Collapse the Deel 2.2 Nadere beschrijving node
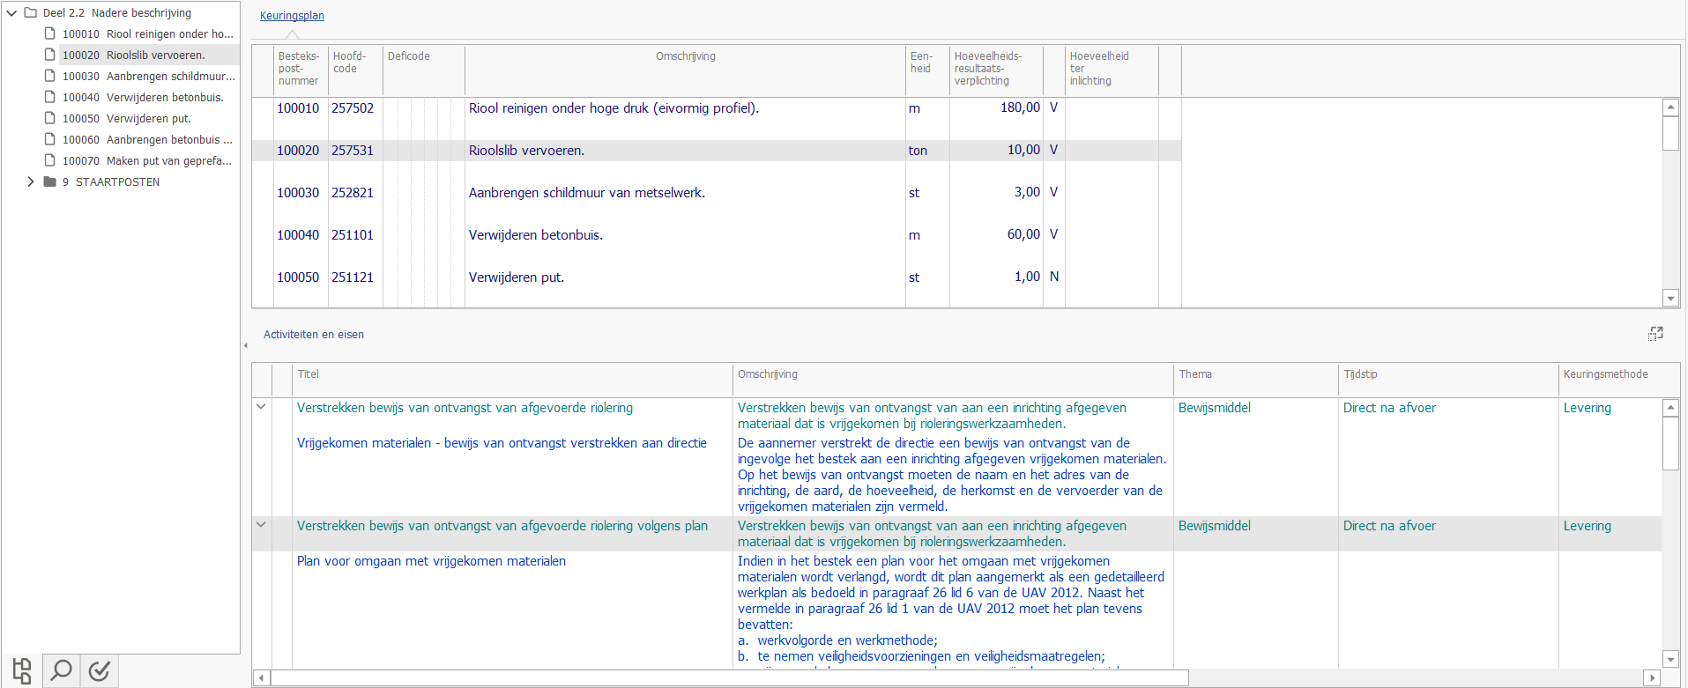Screen dimensions: 1688x688 (11, 13)
